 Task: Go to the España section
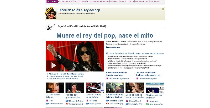[x=85, y=2]
